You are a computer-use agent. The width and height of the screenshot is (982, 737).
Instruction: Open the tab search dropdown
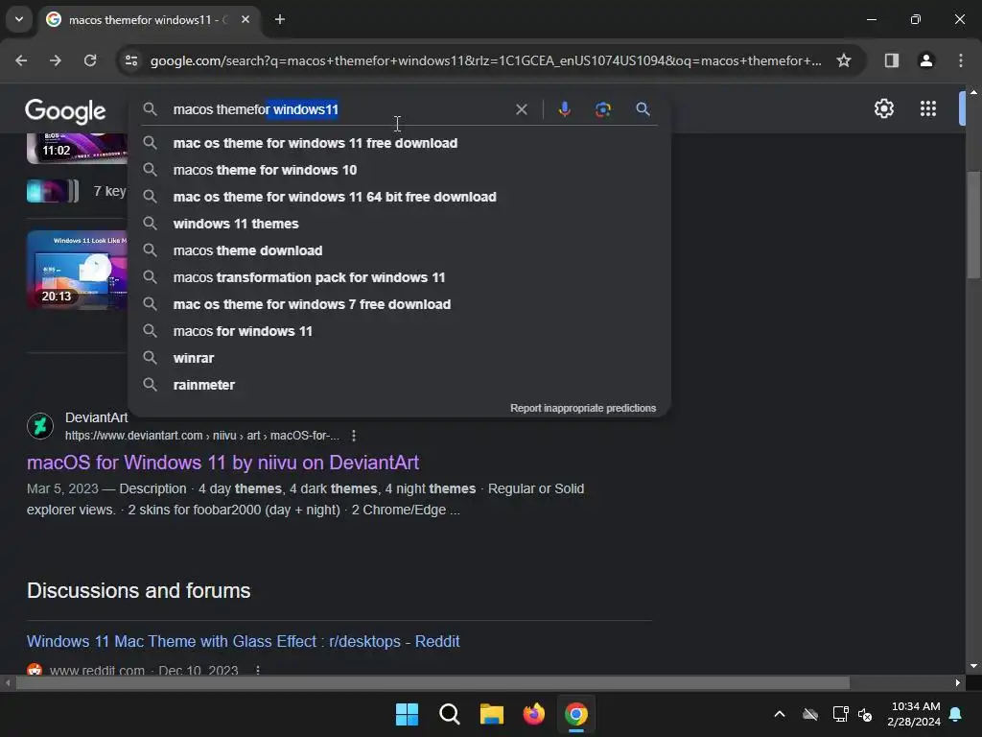[19, 19]
